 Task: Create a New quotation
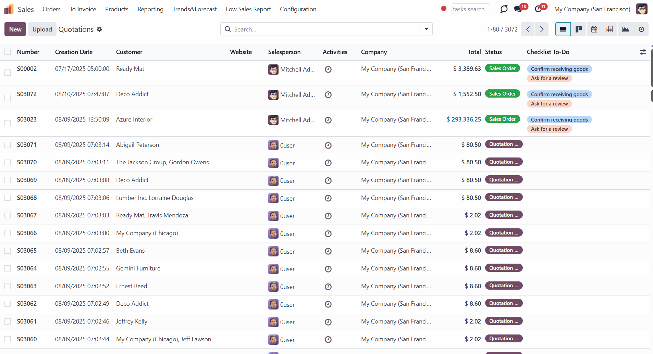(x=15, y=29)
